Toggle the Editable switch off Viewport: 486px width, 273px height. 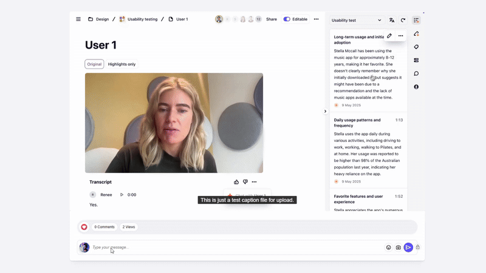tap(287, 19)
